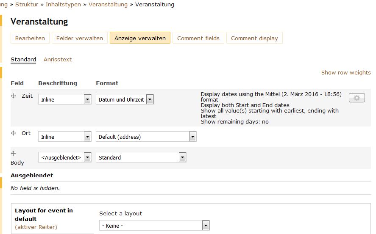Navigate to Inhaltstypen breadcrumb link
376x234 pixels.
tap(65, 5)
